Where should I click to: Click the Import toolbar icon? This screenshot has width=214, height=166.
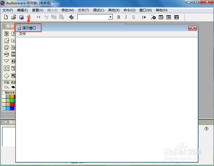click(x=29, y=17)
